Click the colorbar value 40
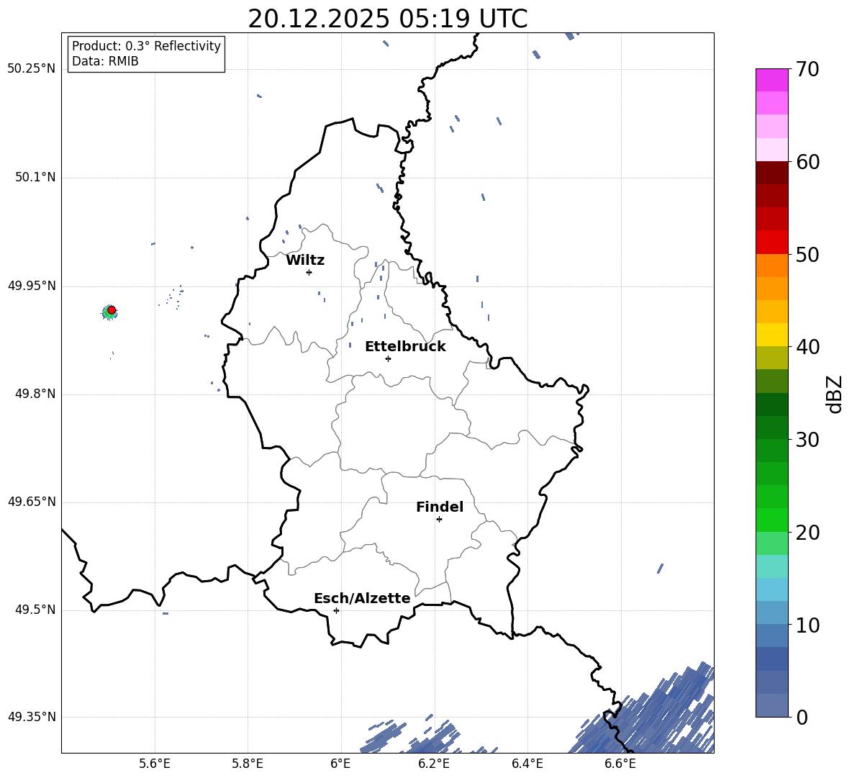 click(x=808, y=347)
